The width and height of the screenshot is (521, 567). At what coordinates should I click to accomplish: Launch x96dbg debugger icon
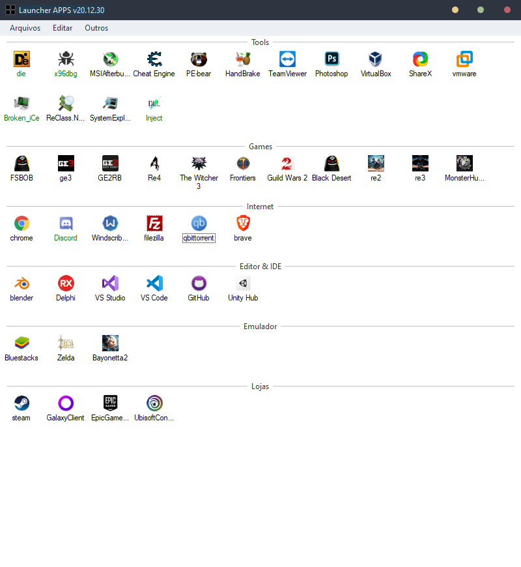(66, 59)
